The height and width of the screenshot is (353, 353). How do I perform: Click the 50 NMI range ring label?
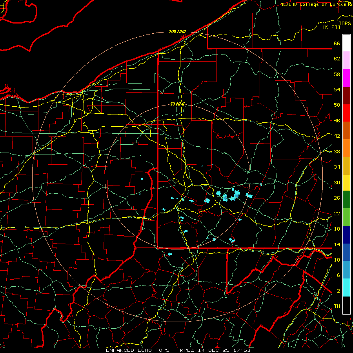[177, 104]
